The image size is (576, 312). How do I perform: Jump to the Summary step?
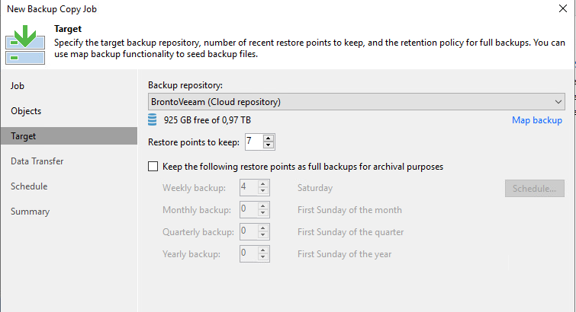pos(30,211)
